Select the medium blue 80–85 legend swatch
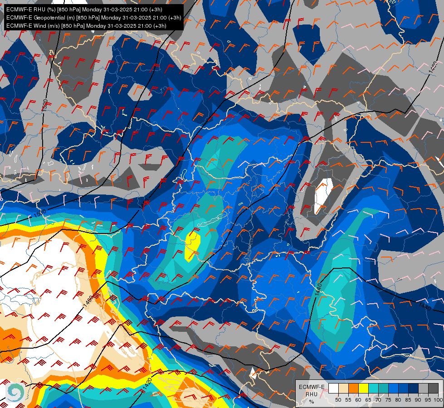This screenshot has width=444, height=408. coord(404,388)
